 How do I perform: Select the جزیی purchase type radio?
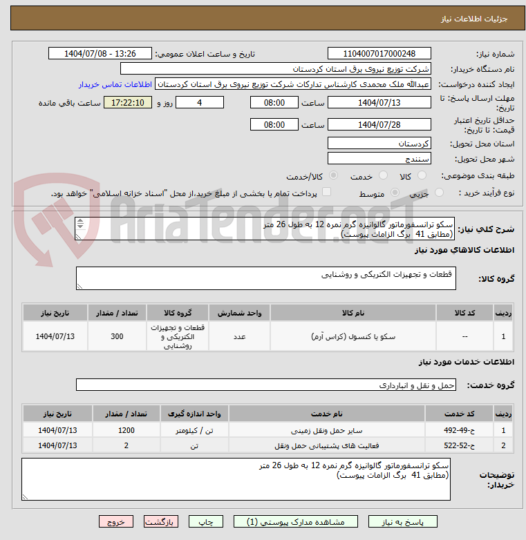click(x=439, y=193)
